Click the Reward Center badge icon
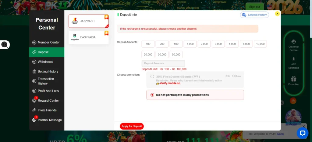The width and height of the screenshot is (312, 142). [34, 101]
